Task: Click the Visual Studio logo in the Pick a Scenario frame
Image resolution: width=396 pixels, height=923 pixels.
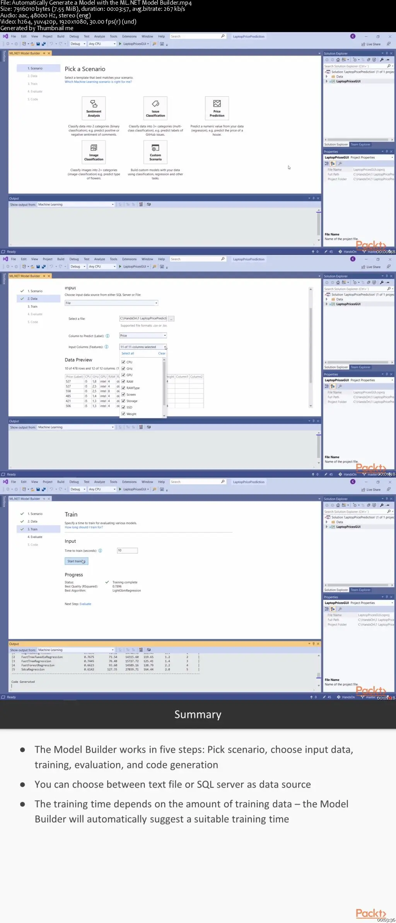Action: pyautogui.click(x=5, y=36)
